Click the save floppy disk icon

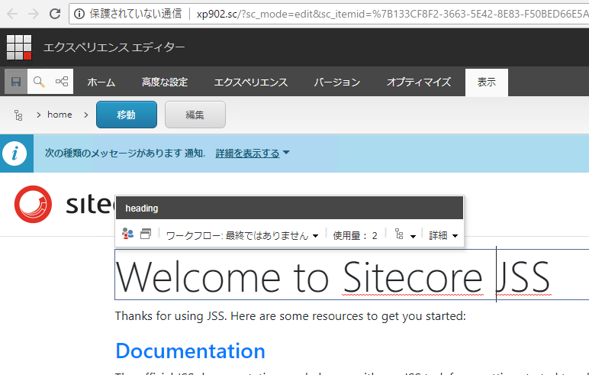(x=16, y=82)
